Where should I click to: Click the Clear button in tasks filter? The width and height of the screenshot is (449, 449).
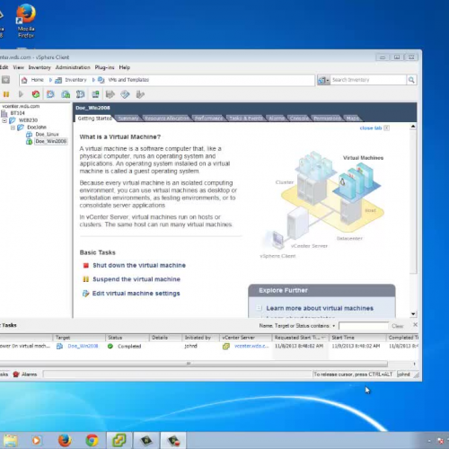coord(398,326)
